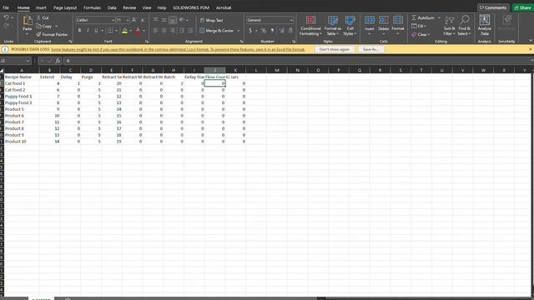The image size is (534, 300).
Task: Toggle Wrap Text
Action: click(x=211, y=20)
